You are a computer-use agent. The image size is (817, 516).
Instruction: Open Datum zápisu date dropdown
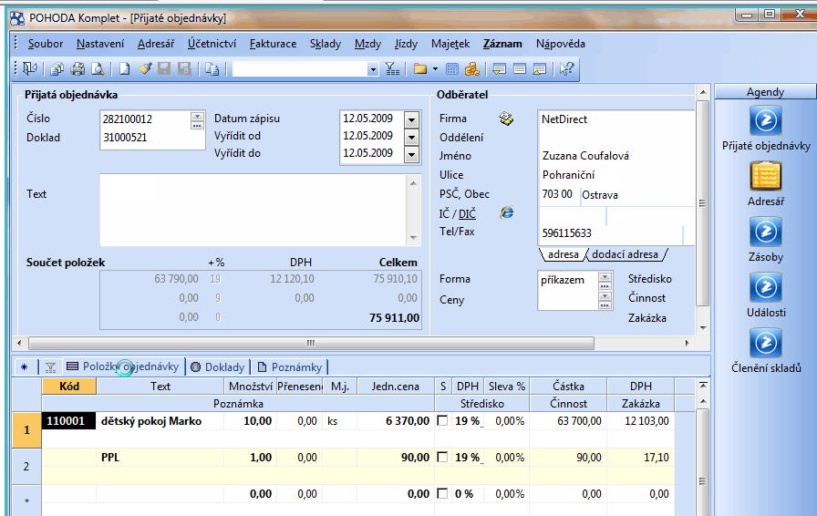tap(411, 119)
